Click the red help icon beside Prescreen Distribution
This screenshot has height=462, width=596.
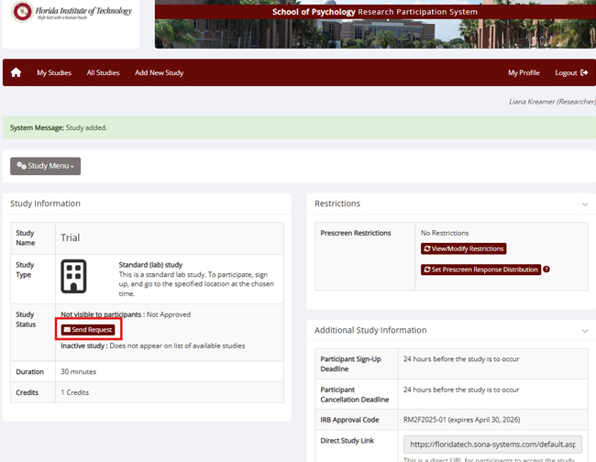click(546, 269)
